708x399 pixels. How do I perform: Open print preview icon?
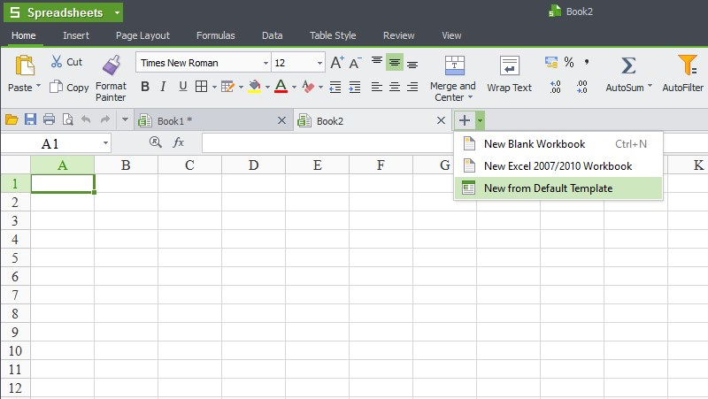pyautogui.click(x=68, y=119)
